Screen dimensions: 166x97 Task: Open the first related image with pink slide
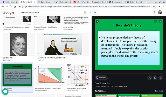click(x=106, y=95)
